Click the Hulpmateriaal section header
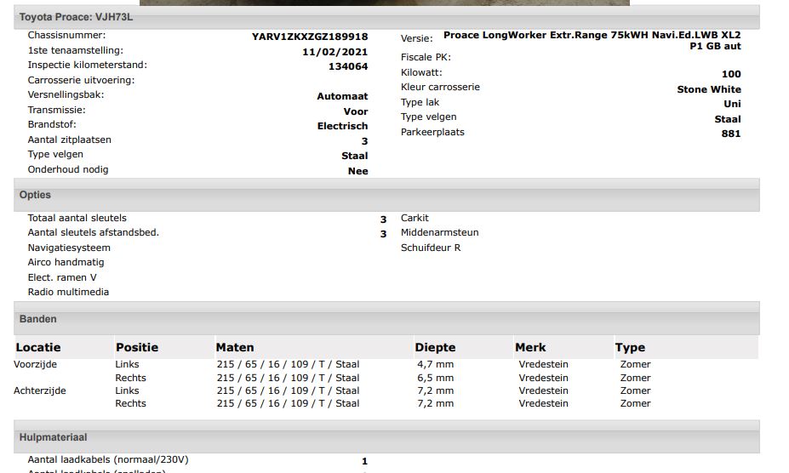The width and height of the screenshot is (789, 473). [x=53, y=437]
